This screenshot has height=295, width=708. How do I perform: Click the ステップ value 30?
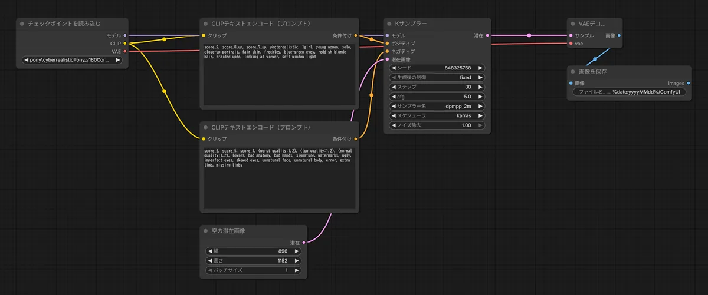click(x=467, y=87)
